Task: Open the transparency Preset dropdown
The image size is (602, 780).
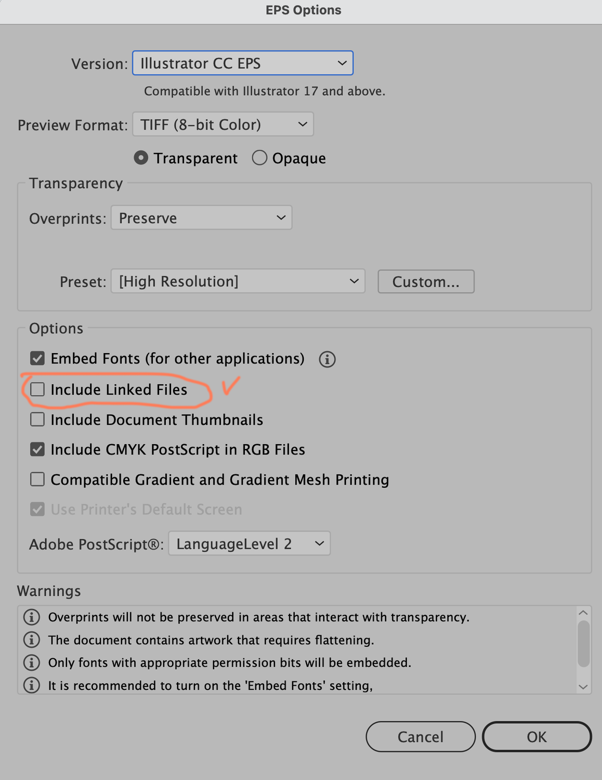Action: pos(238,281)
